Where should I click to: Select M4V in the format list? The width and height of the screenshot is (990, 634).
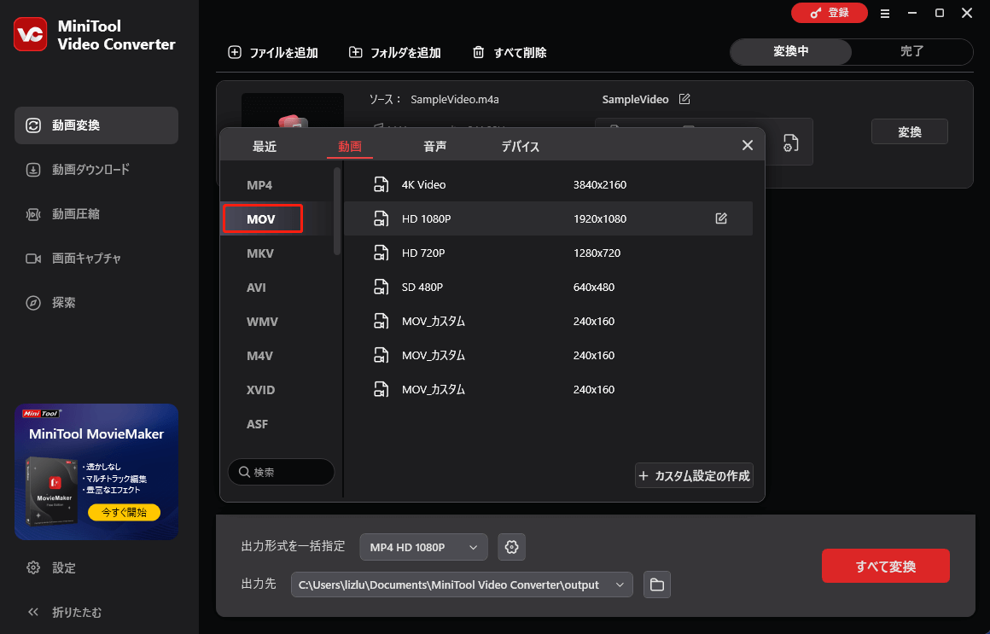(259, 356)
